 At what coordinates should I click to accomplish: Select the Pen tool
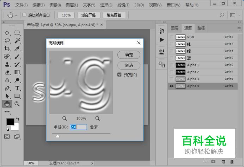coord(7,88)
